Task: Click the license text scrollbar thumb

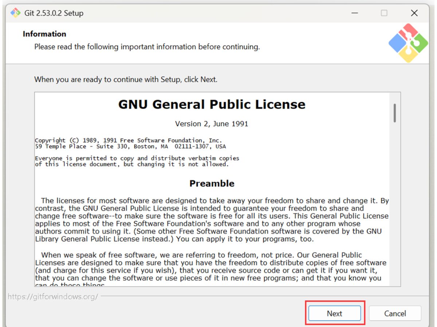Action: pos(394,113)
